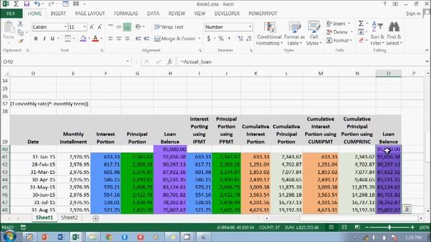Apply Accounting dollar format

click(209, 39)
